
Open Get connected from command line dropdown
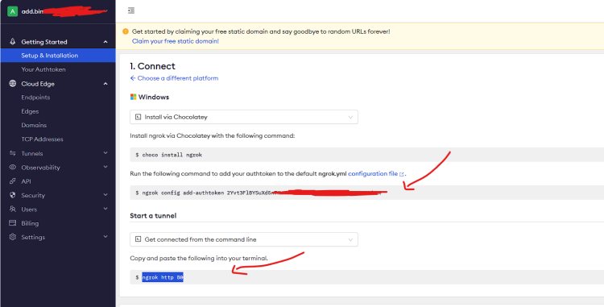coord(244,239)
